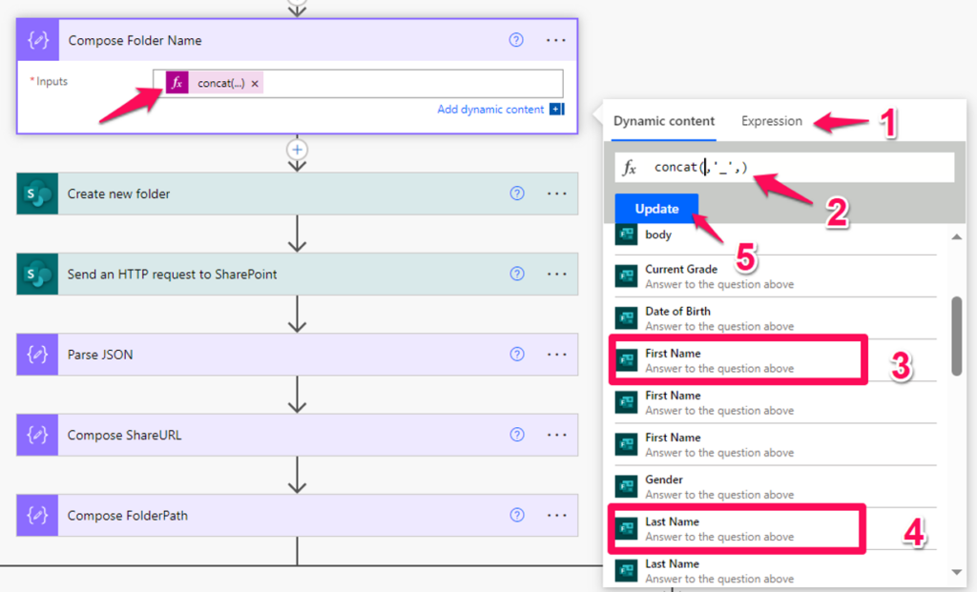Open help for Compose Folder Name
Image resolution: width=977 pixels, height=592 pixels.
click(516, 40)
